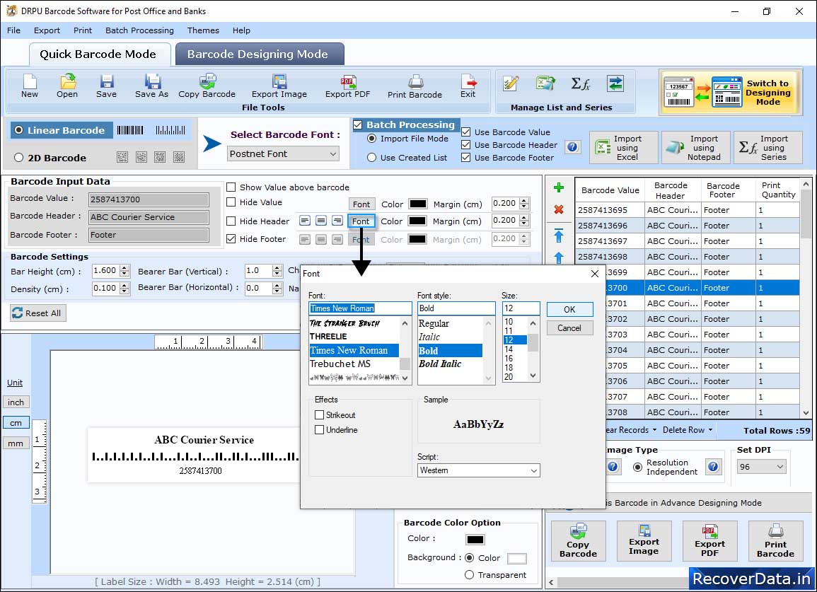The width and height of the screenshot is (817, 592).
Task: Align header text right
Action: point(337,221)
